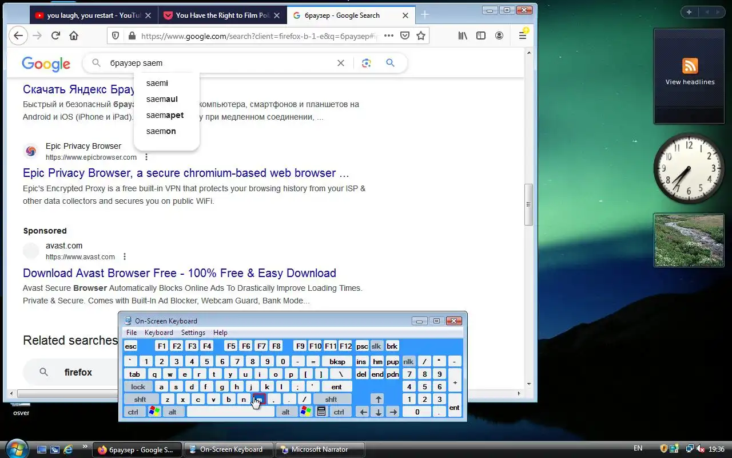This screenshot has height=458, width=732.
Task: Click the tab key on On-Screen Keyboard
Action: click(135, 374)
